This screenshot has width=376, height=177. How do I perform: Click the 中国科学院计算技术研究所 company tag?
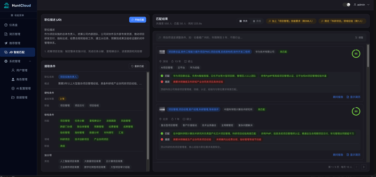tap(238, 109)
